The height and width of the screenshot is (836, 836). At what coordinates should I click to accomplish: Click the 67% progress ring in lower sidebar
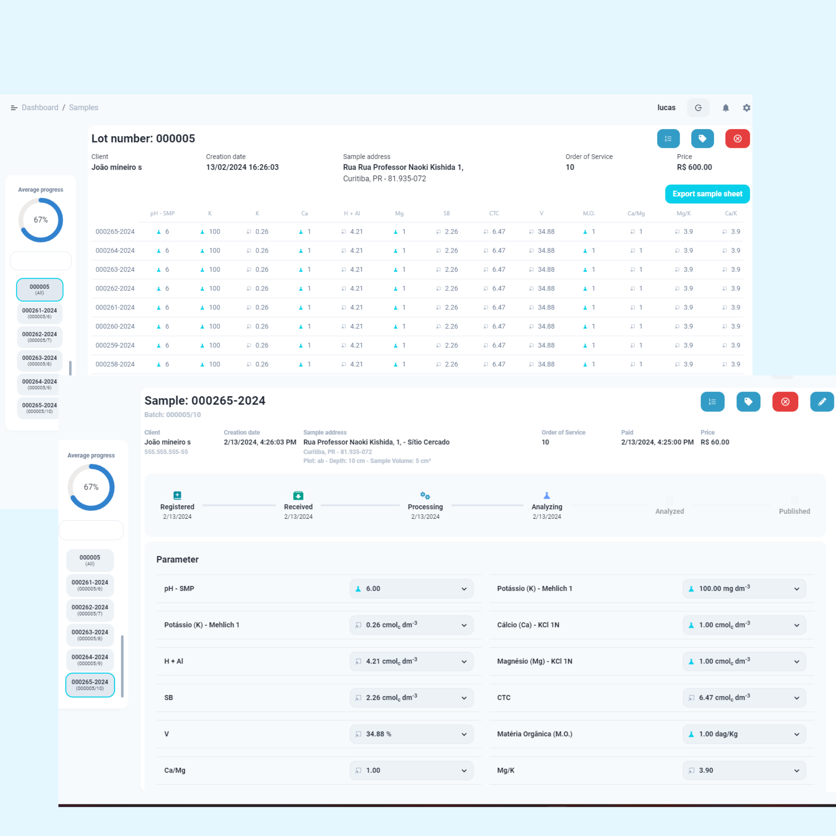tap(91, 487)
